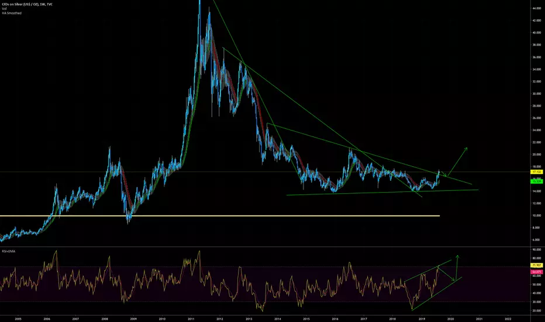Click 24.000 on the price axis
The image size is (545, 322).
tap(536, 130)
